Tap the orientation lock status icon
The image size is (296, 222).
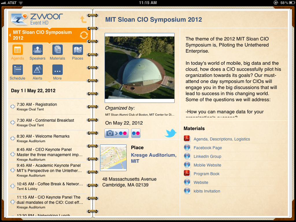click(x=276, y=3)
